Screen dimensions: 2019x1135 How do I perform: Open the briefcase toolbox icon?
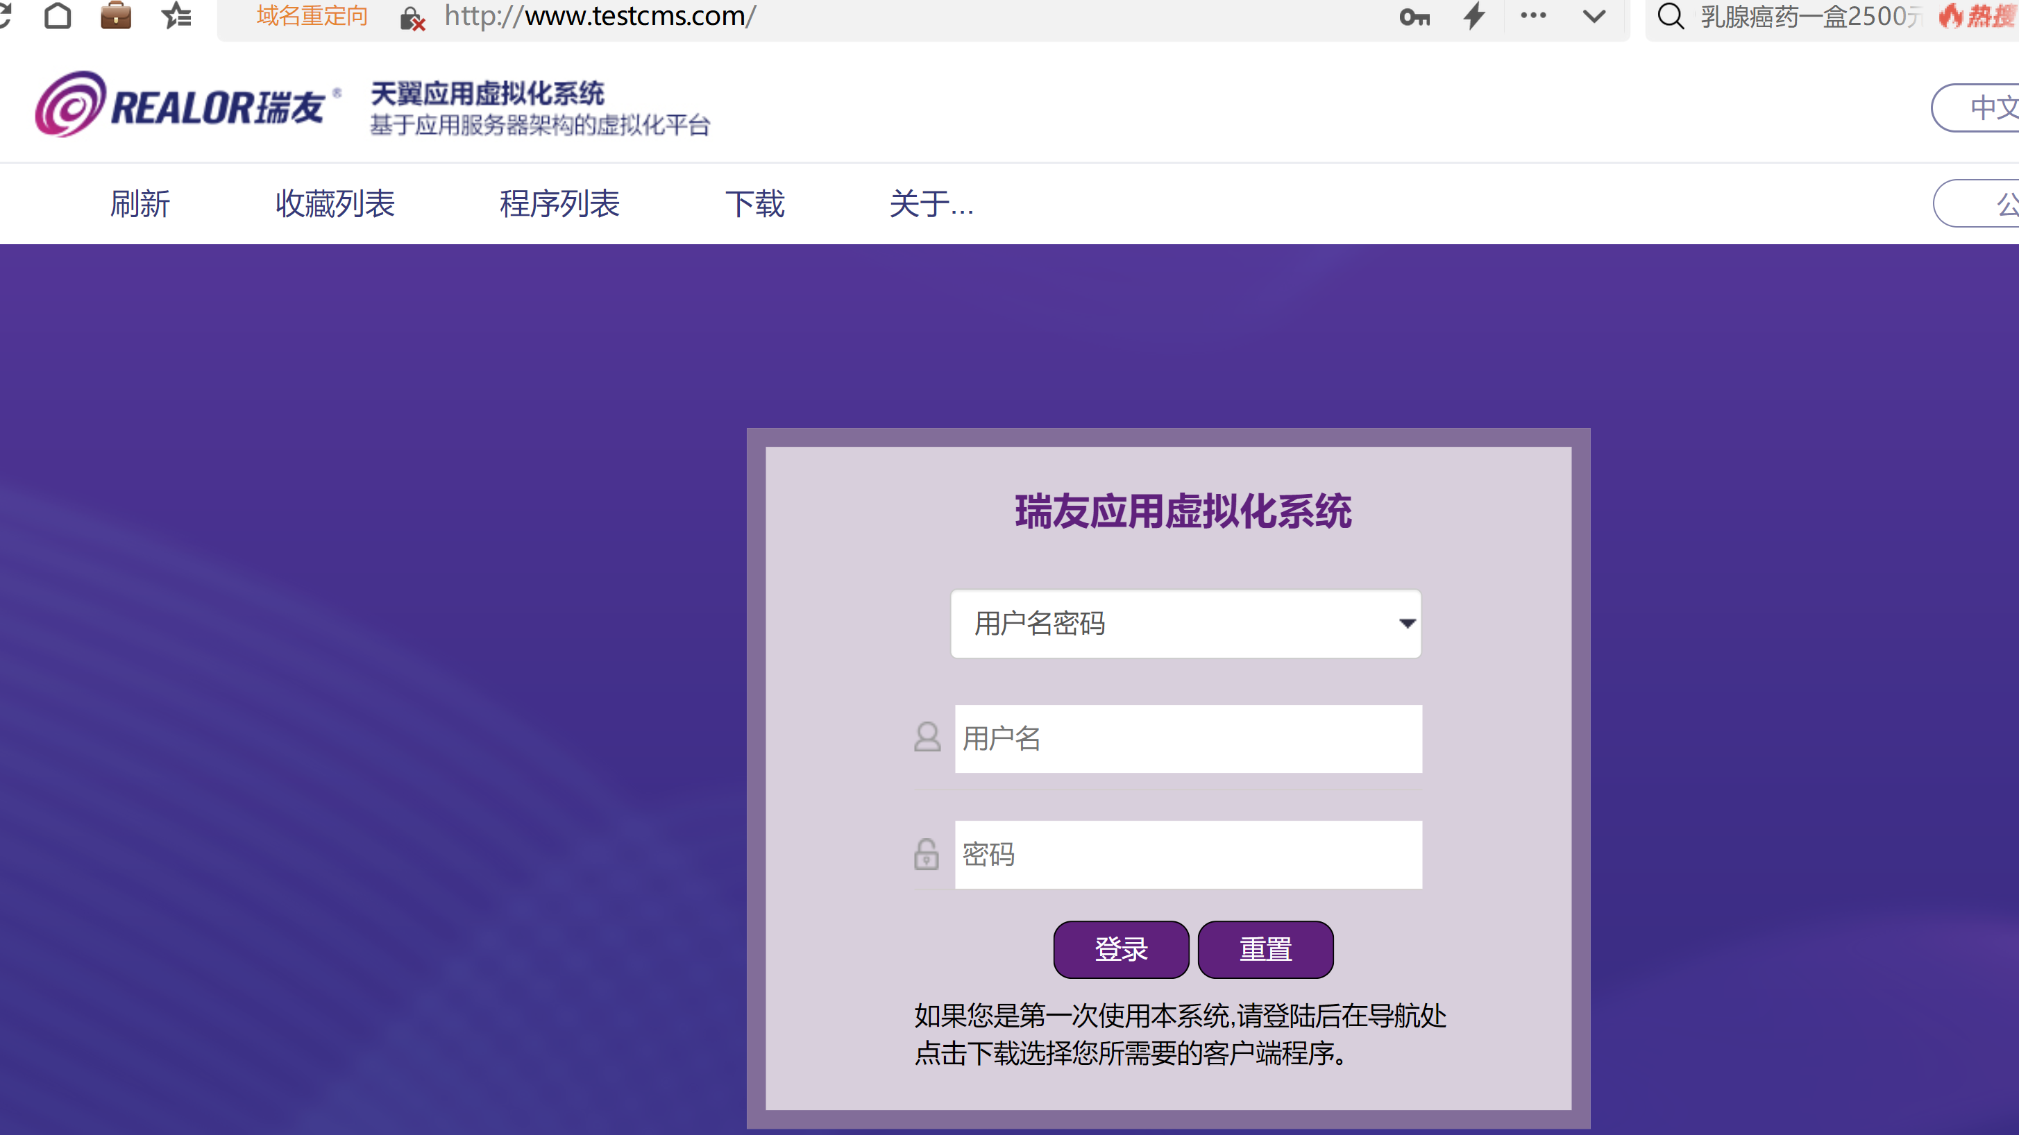[x=116, y=15]
